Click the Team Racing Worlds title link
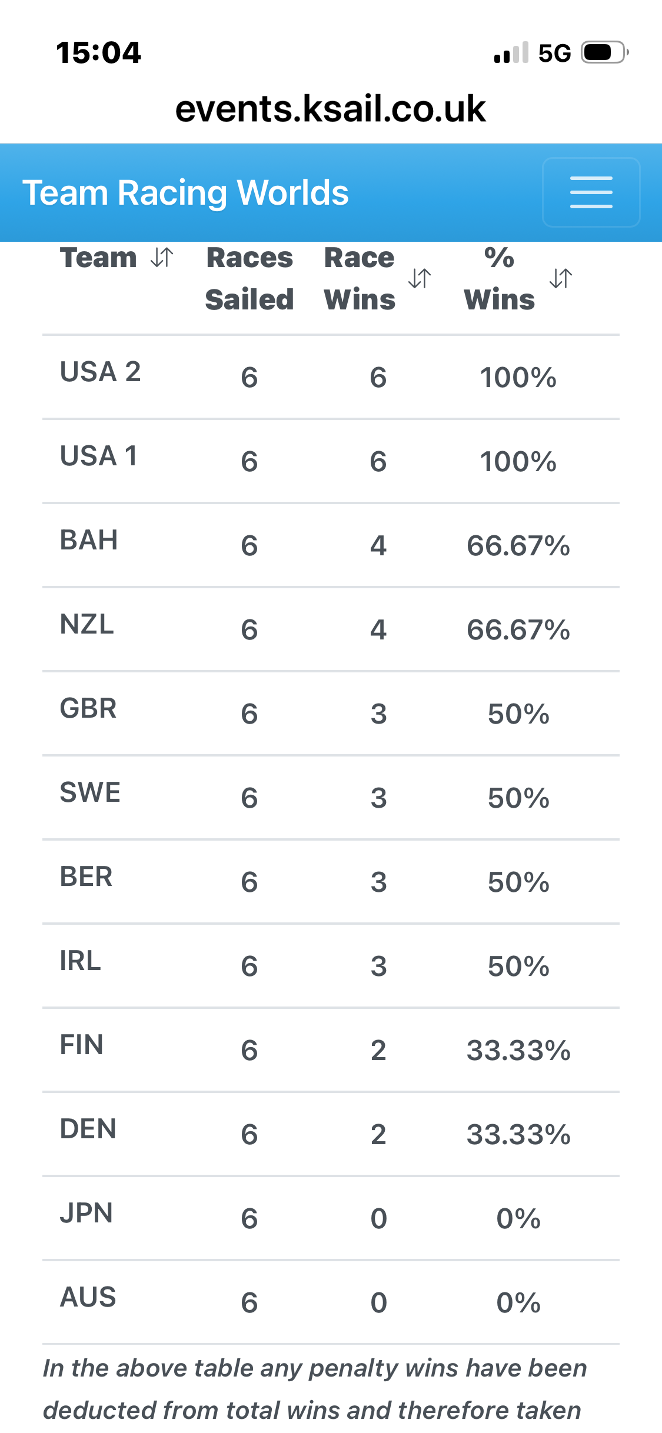 tap(185, 192)
